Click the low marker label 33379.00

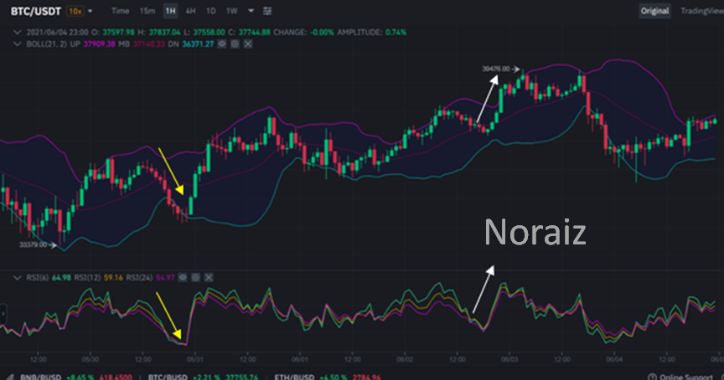33,244
